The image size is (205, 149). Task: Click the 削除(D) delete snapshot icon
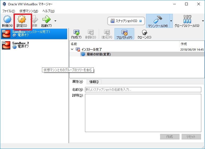91,32
